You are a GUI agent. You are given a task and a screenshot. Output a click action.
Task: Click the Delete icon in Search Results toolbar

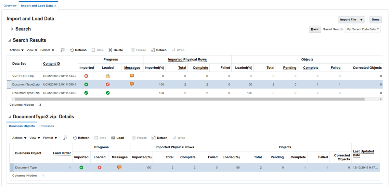coord(110,50)
